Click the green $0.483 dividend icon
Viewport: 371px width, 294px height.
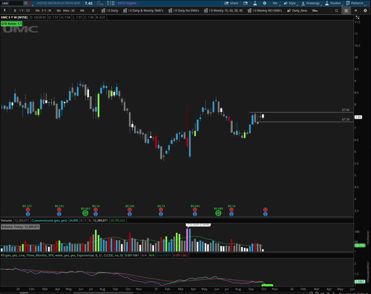(218, 213)
